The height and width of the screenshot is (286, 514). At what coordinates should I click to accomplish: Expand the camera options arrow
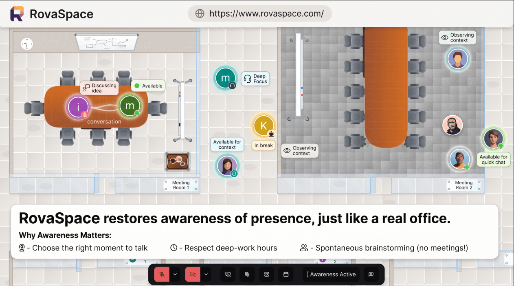pos(206,275)
